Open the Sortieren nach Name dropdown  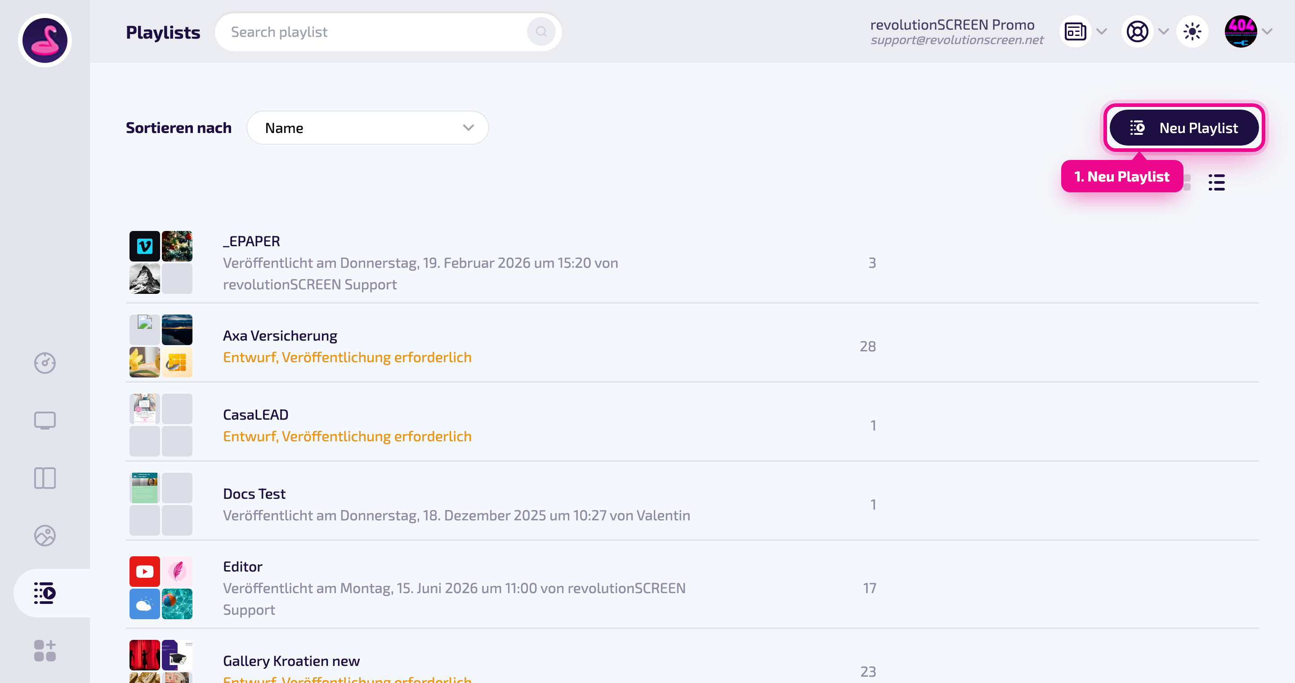[367, 128]
